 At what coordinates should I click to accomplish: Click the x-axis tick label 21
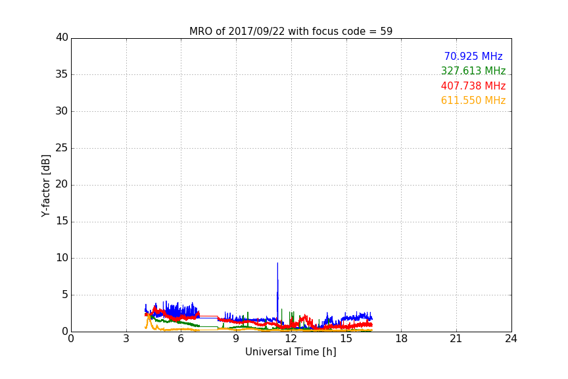456,339
